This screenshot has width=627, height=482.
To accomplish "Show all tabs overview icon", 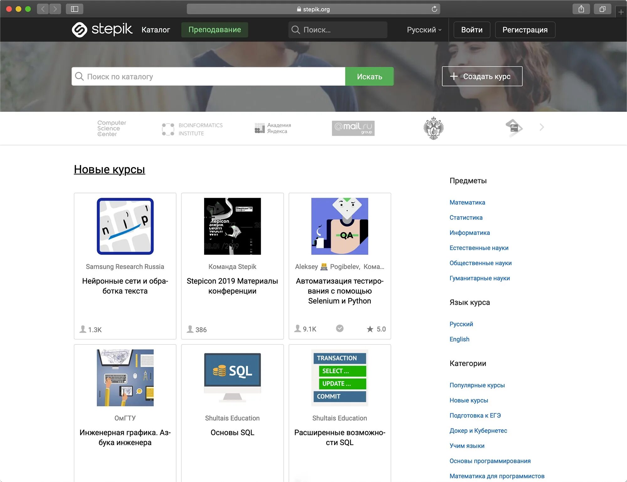I will 602,9.
